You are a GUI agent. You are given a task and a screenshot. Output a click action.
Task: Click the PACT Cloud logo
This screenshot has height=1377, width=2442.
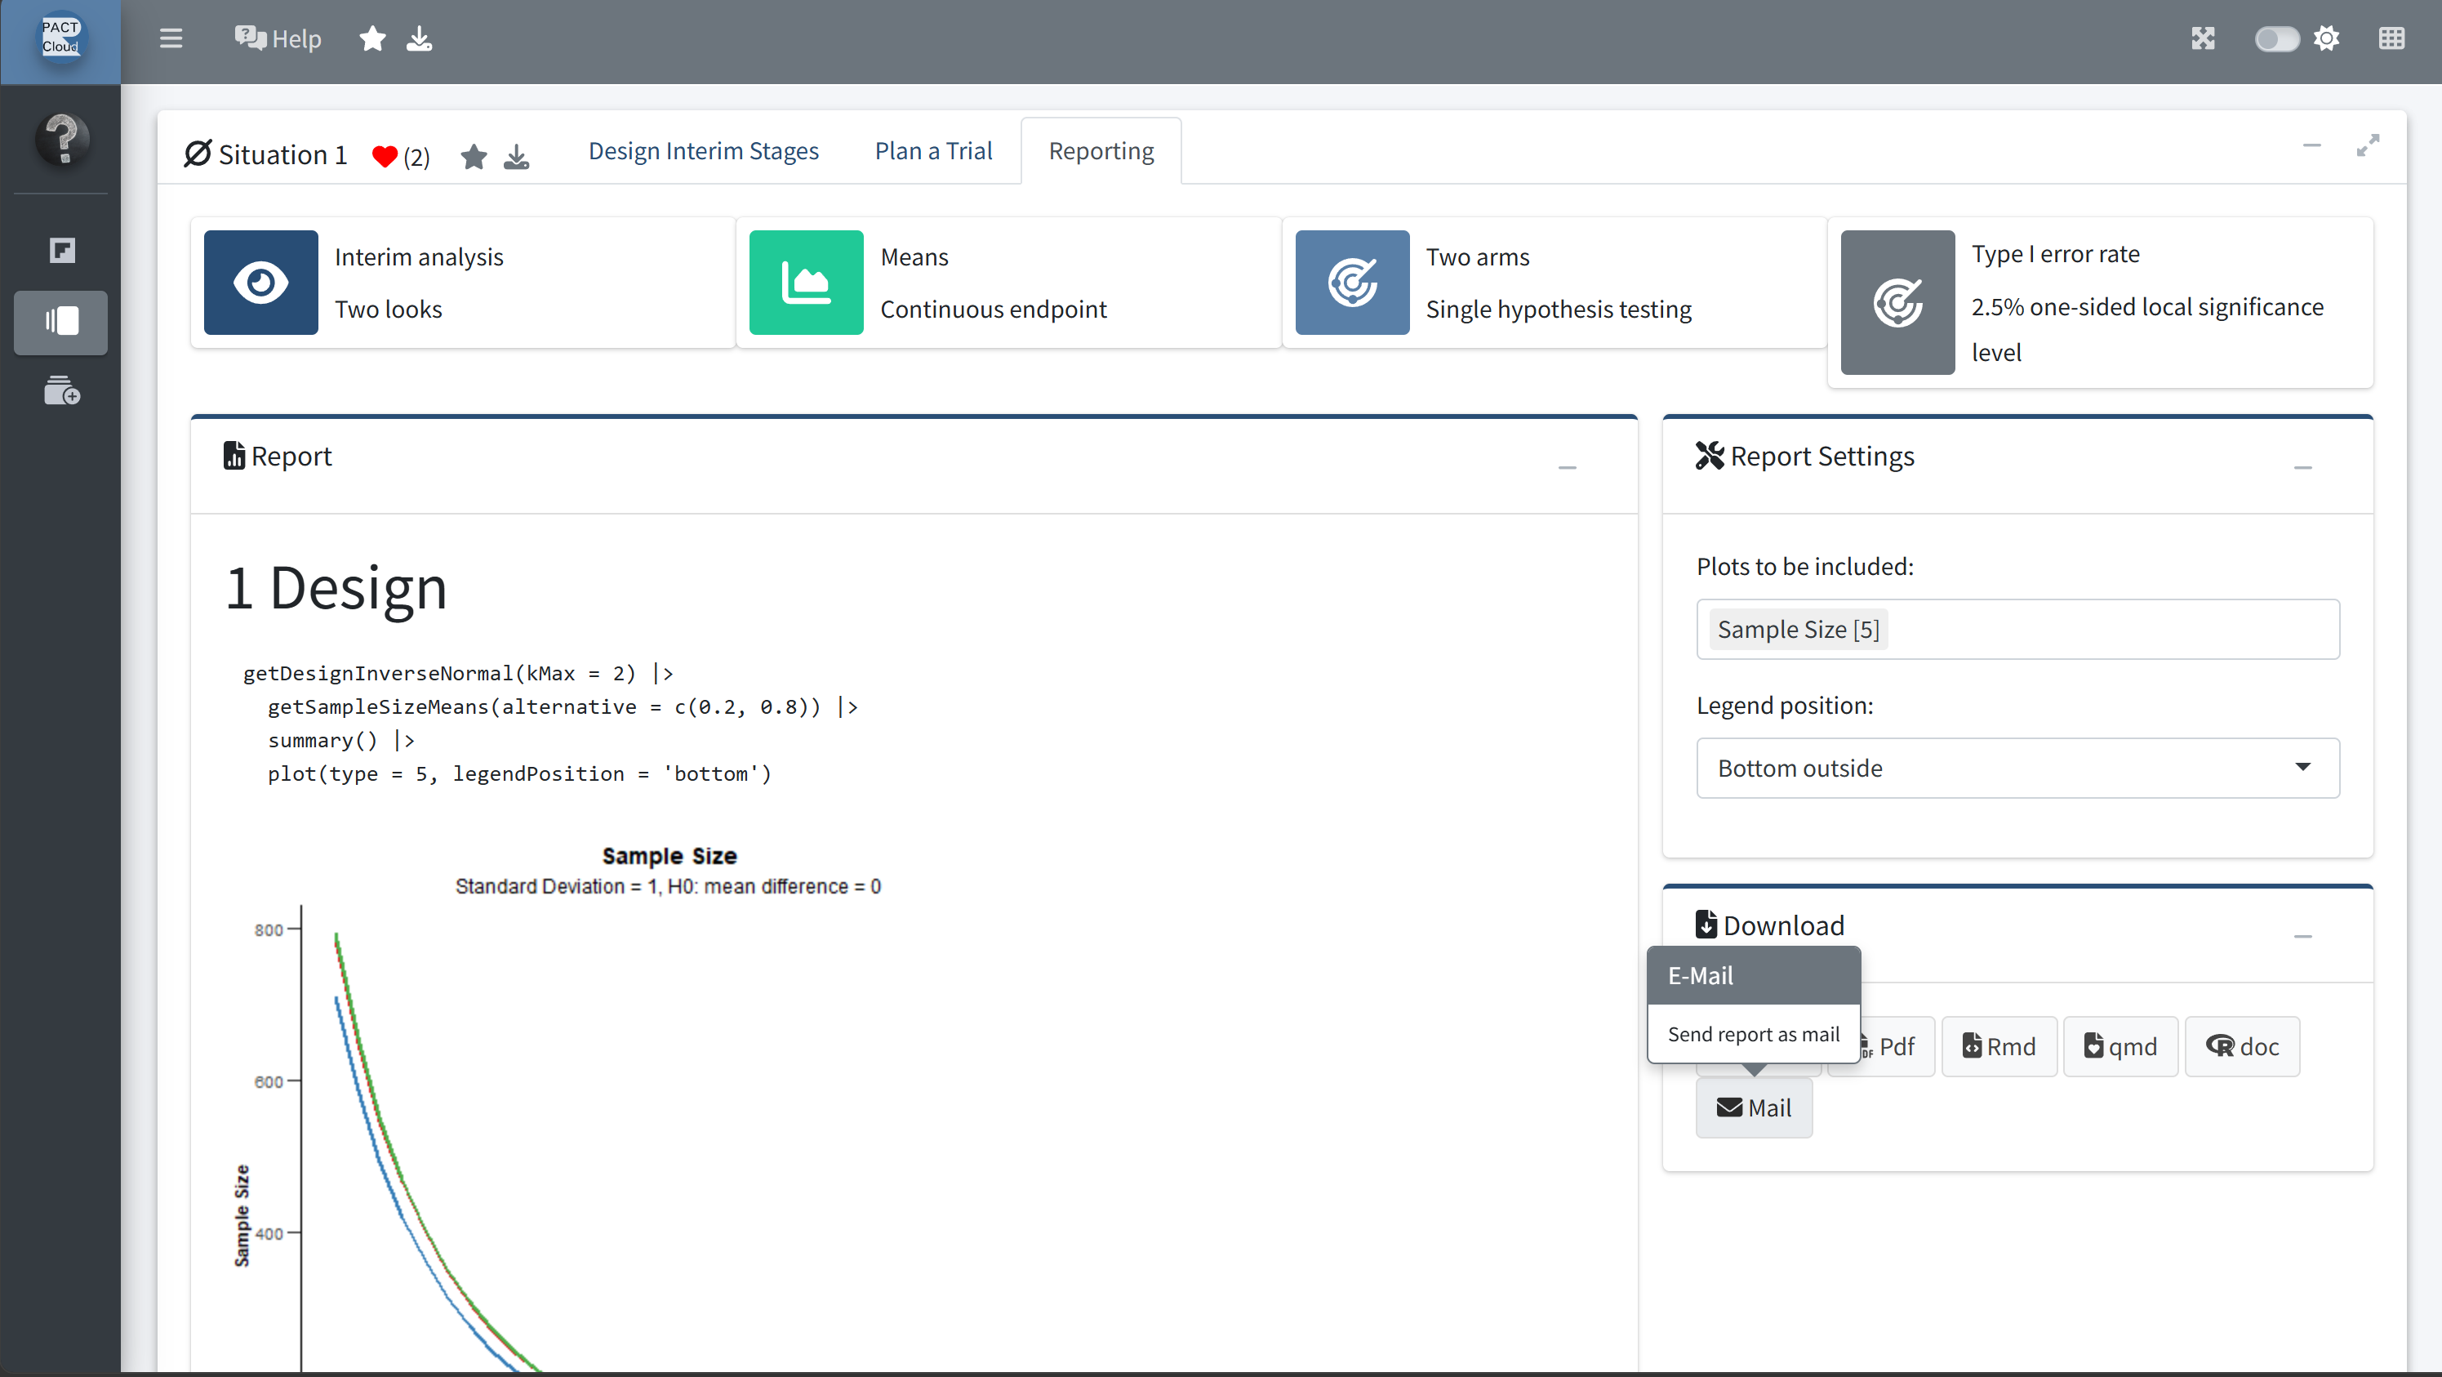[x=60, y=37]
